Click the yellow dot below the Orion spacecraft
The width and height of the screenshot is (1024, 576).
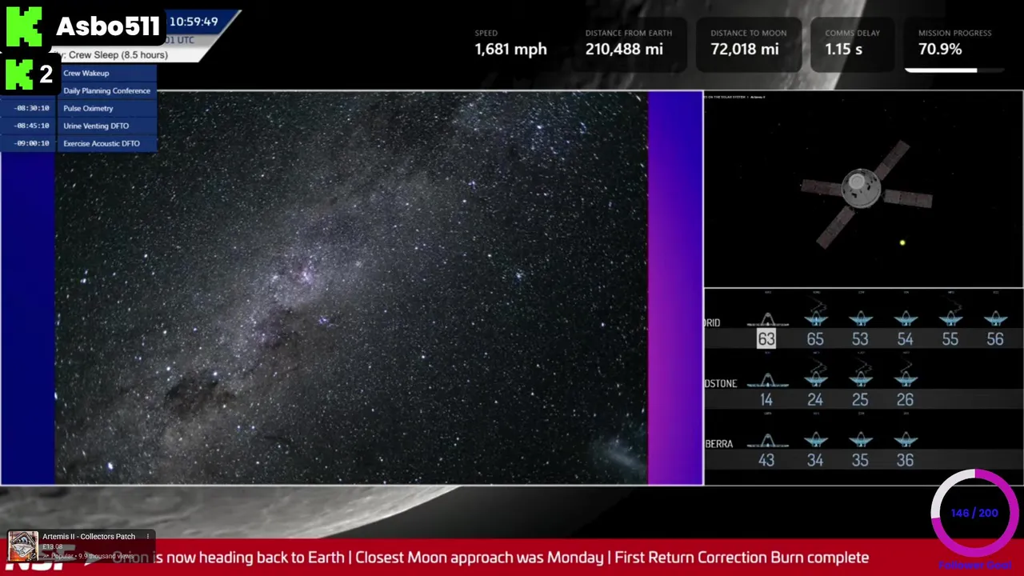click(902, 242)
